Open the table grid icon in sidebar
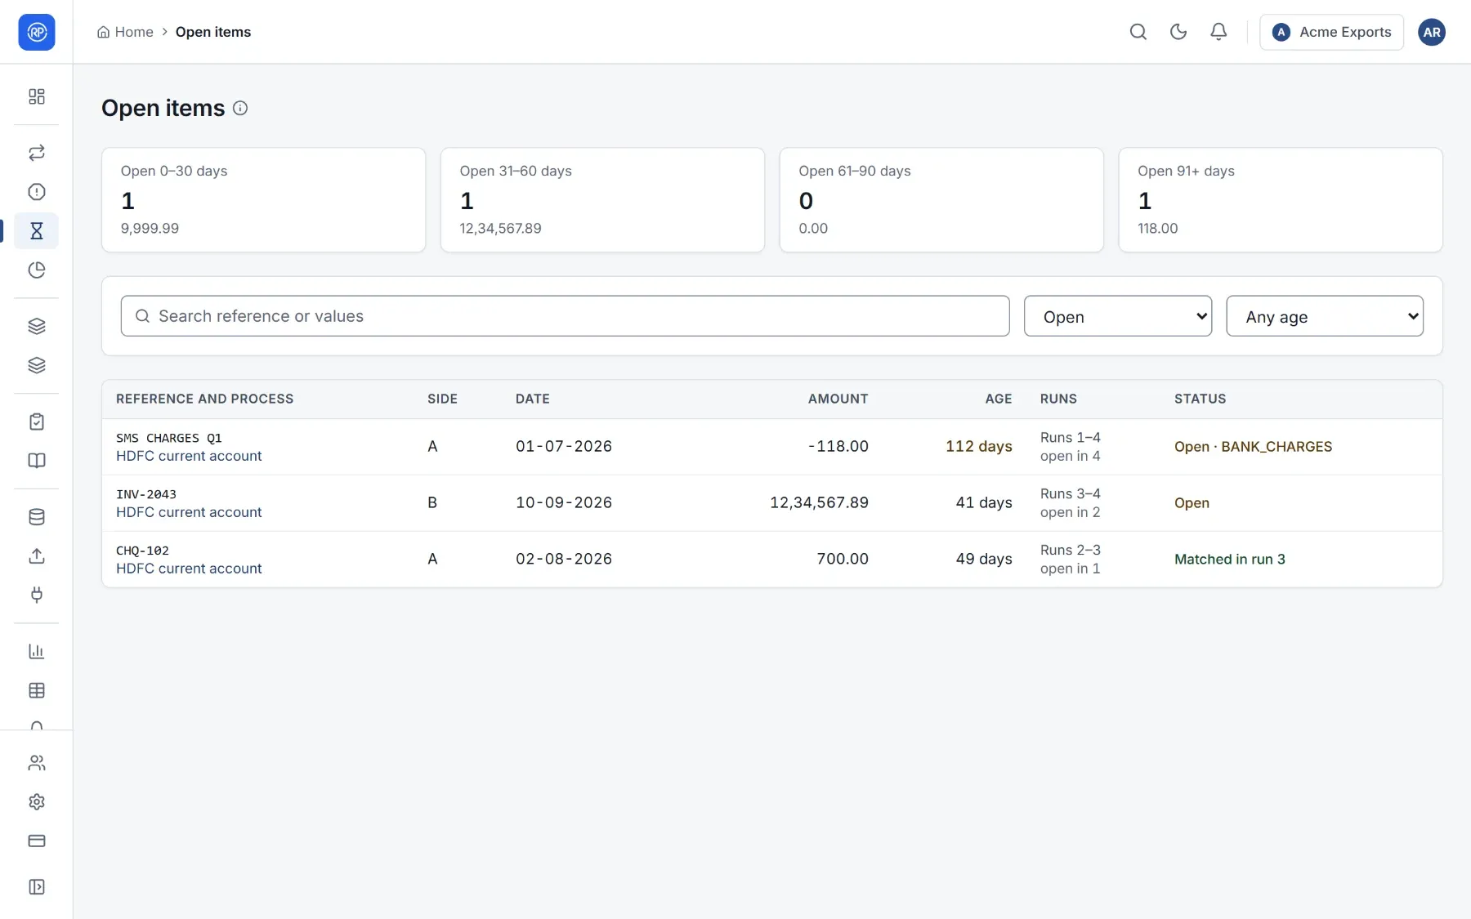The image size is (1471, 919). click(37, 691)
